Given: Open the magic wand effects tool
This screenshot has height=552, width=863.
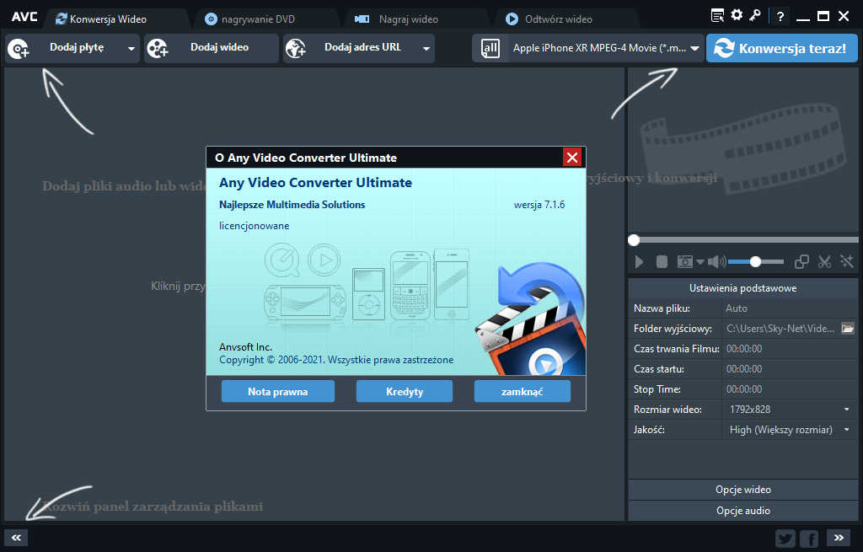Looking at the screenshot, I should point(846,261).
